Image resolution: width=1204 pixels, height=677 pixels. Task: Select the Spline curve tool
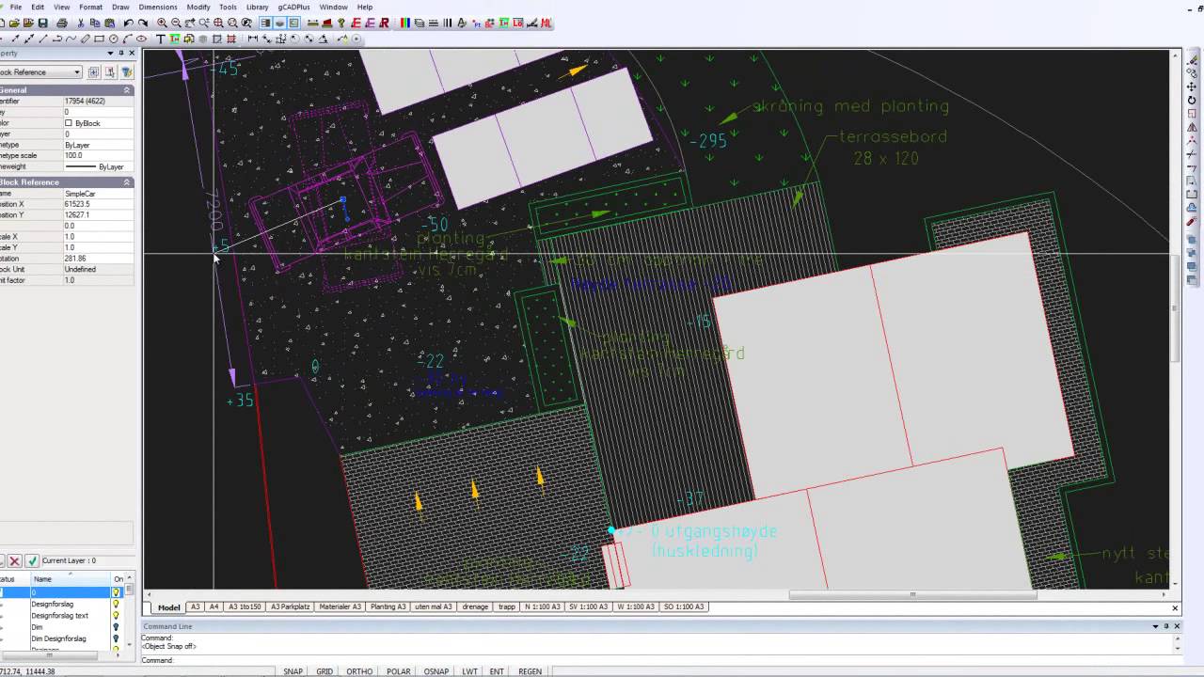(71, 39)
